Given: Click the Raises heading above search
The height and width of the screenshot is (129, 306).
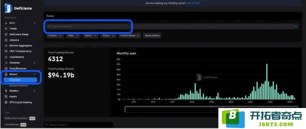Looking at the screenshot, I should 50,16.
